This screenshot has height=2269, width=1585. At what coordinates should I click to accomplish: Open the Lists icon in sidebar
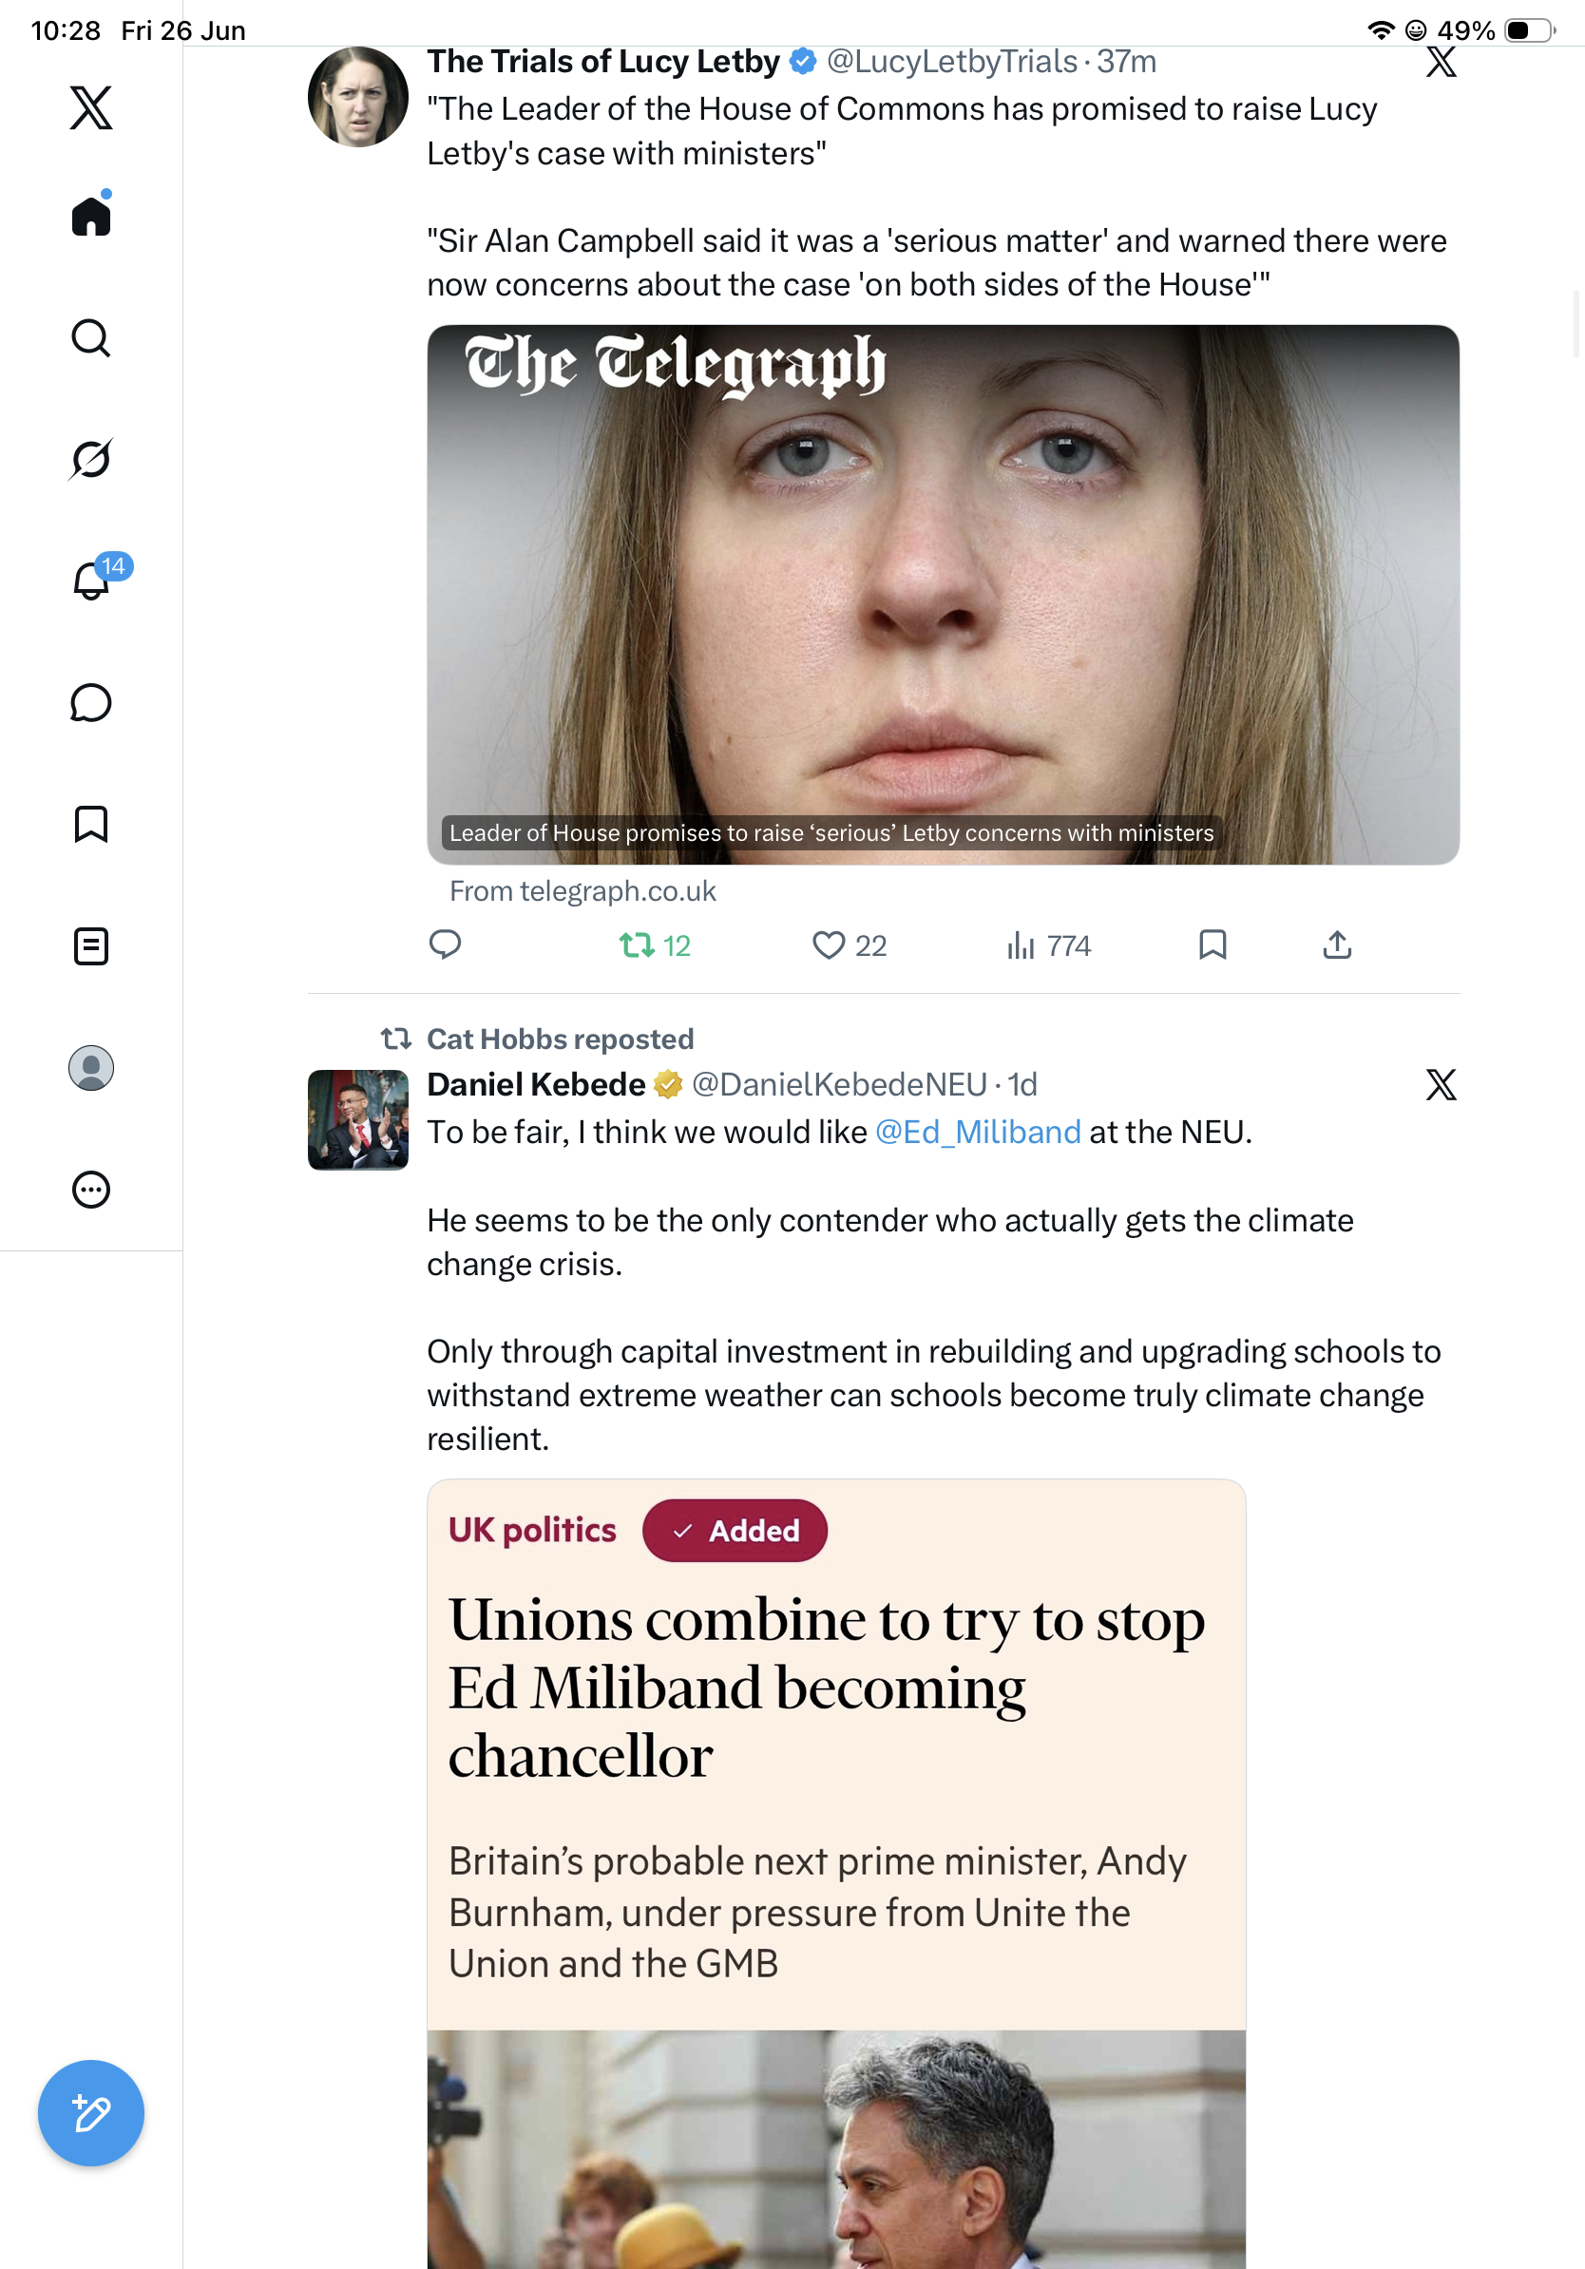coord(91,946)
